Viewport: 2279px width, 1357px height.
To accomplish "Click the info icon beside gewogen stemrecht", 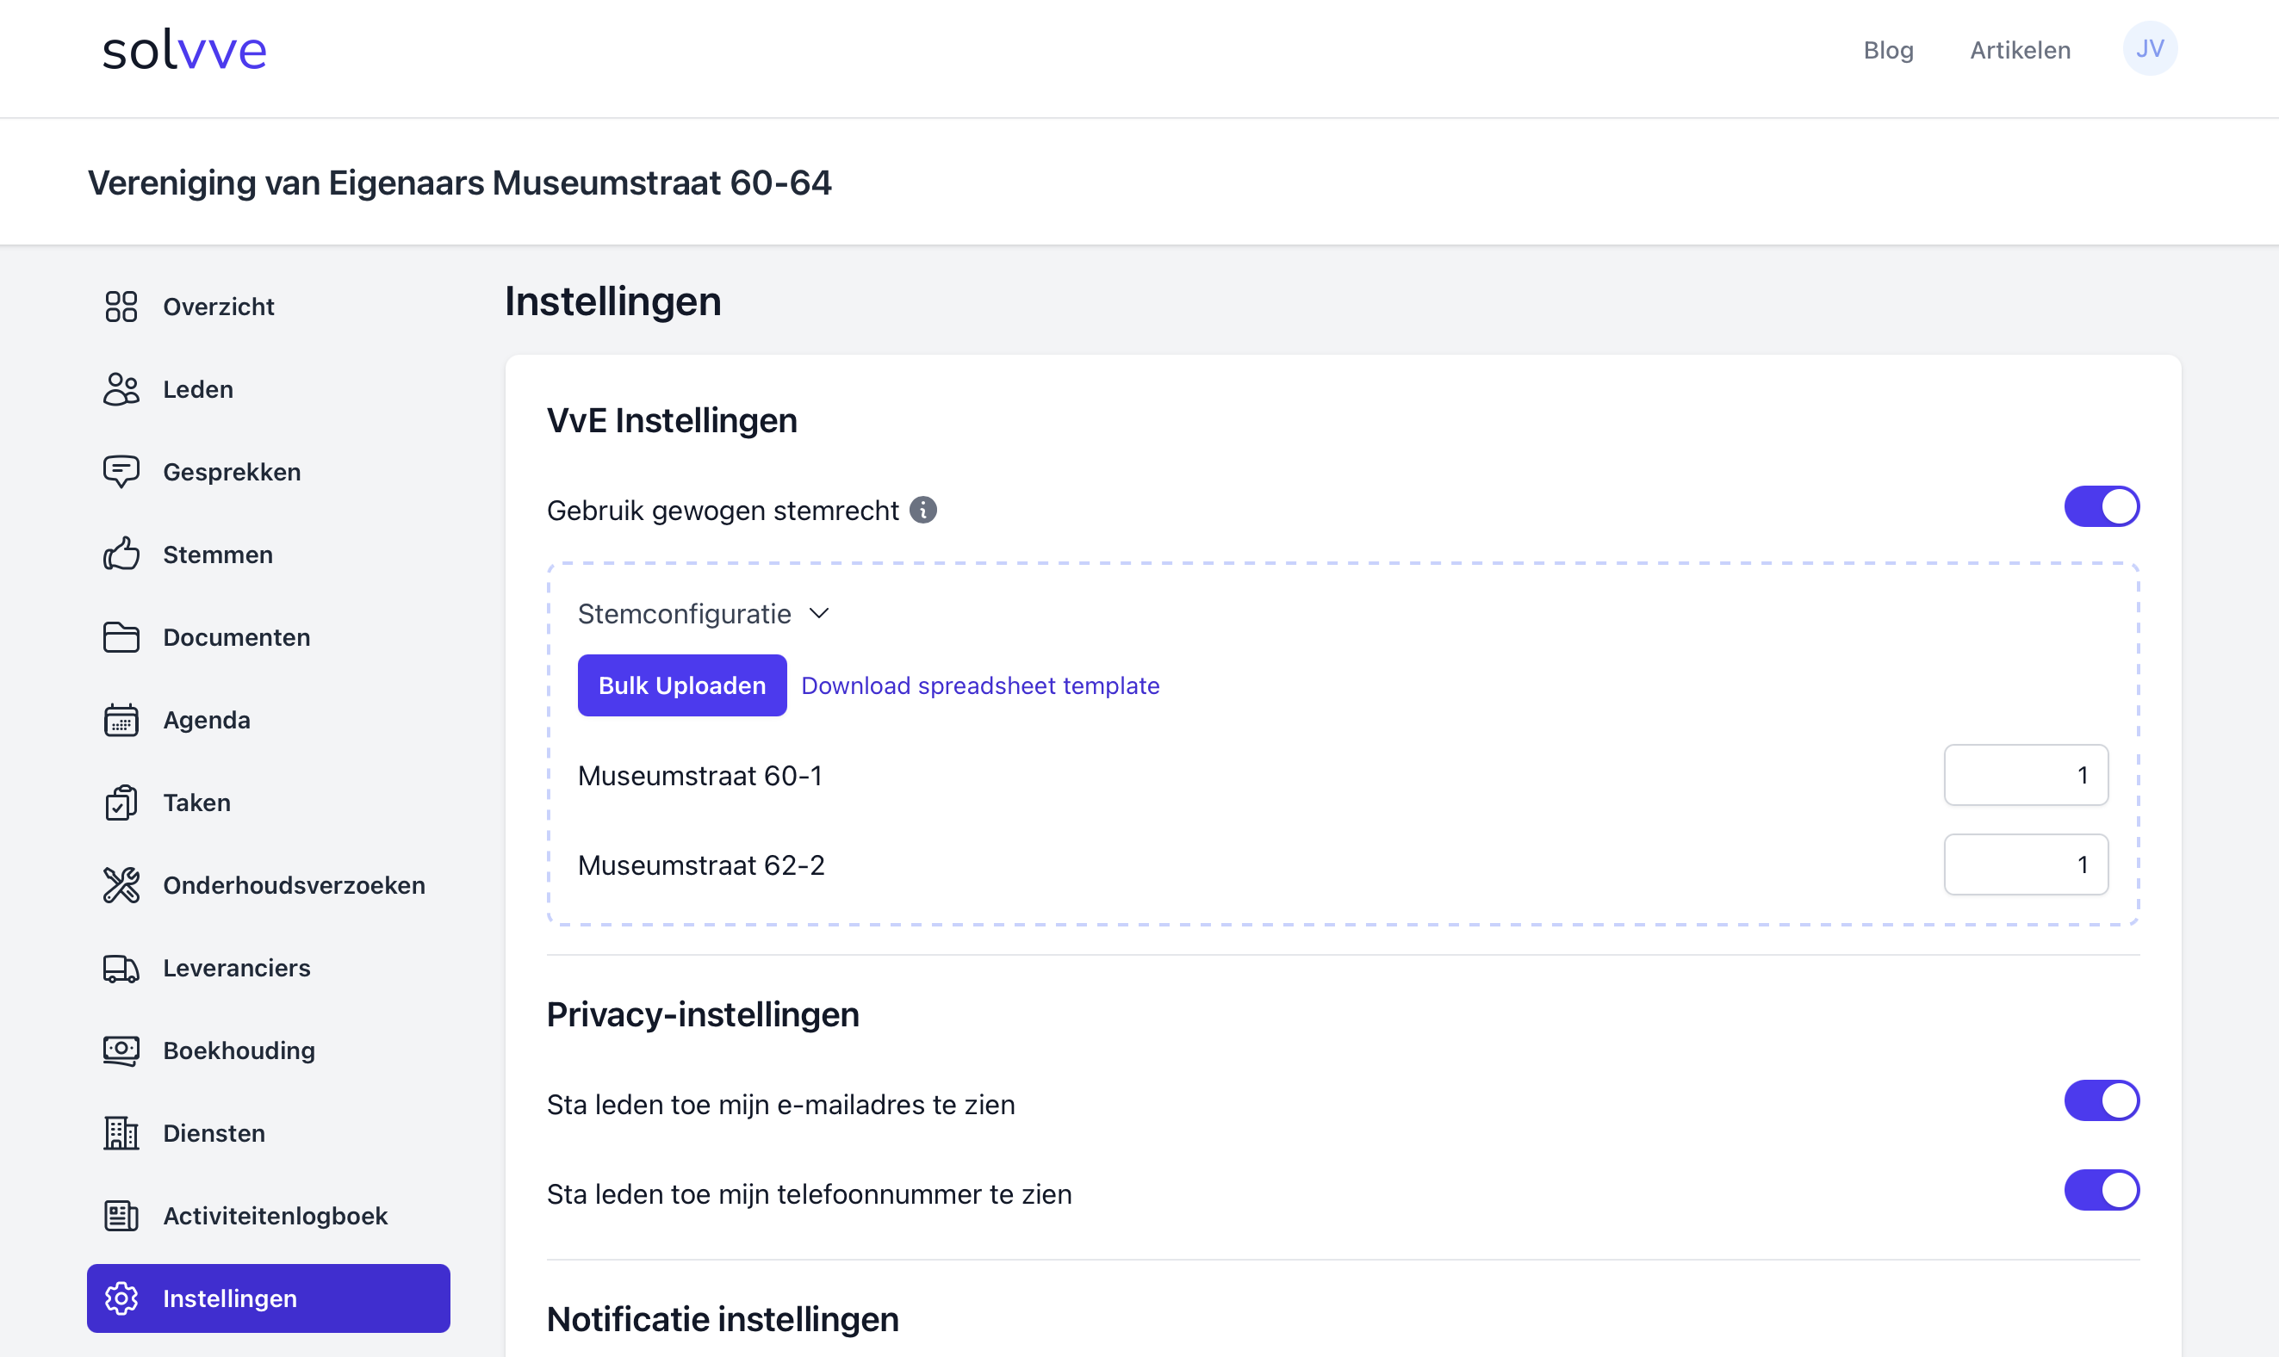I will pos(922,511).
